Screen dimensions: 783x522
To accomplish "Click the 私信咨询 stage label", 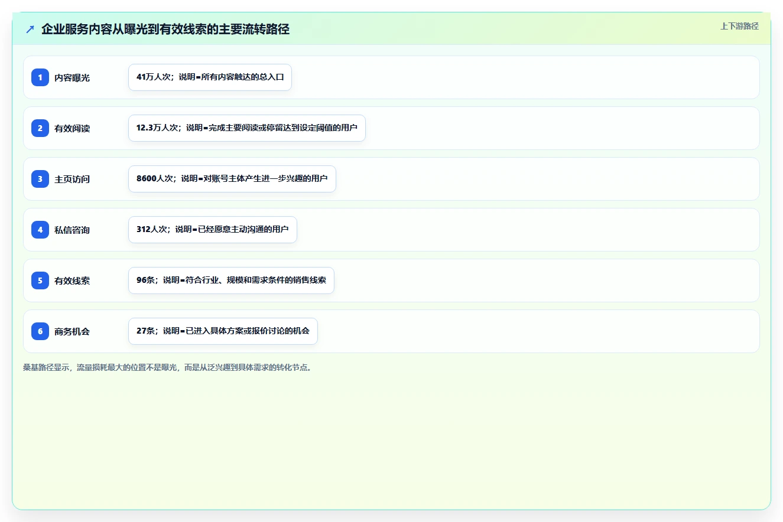I will (72, 230).
